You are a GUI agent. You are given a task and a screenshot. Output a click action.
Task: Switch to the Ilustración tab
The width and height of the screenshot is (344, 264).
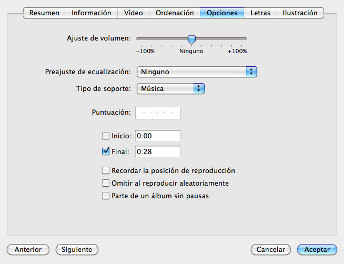(x=300, y=13)
